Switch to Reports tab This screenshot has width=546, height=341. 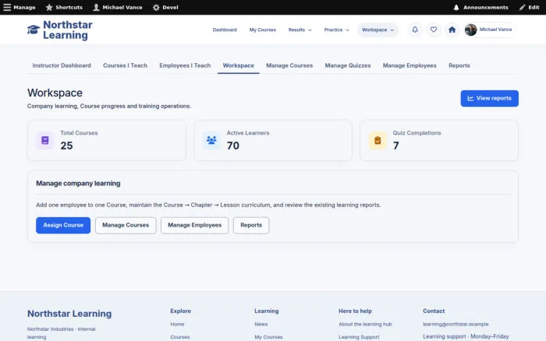459,65
